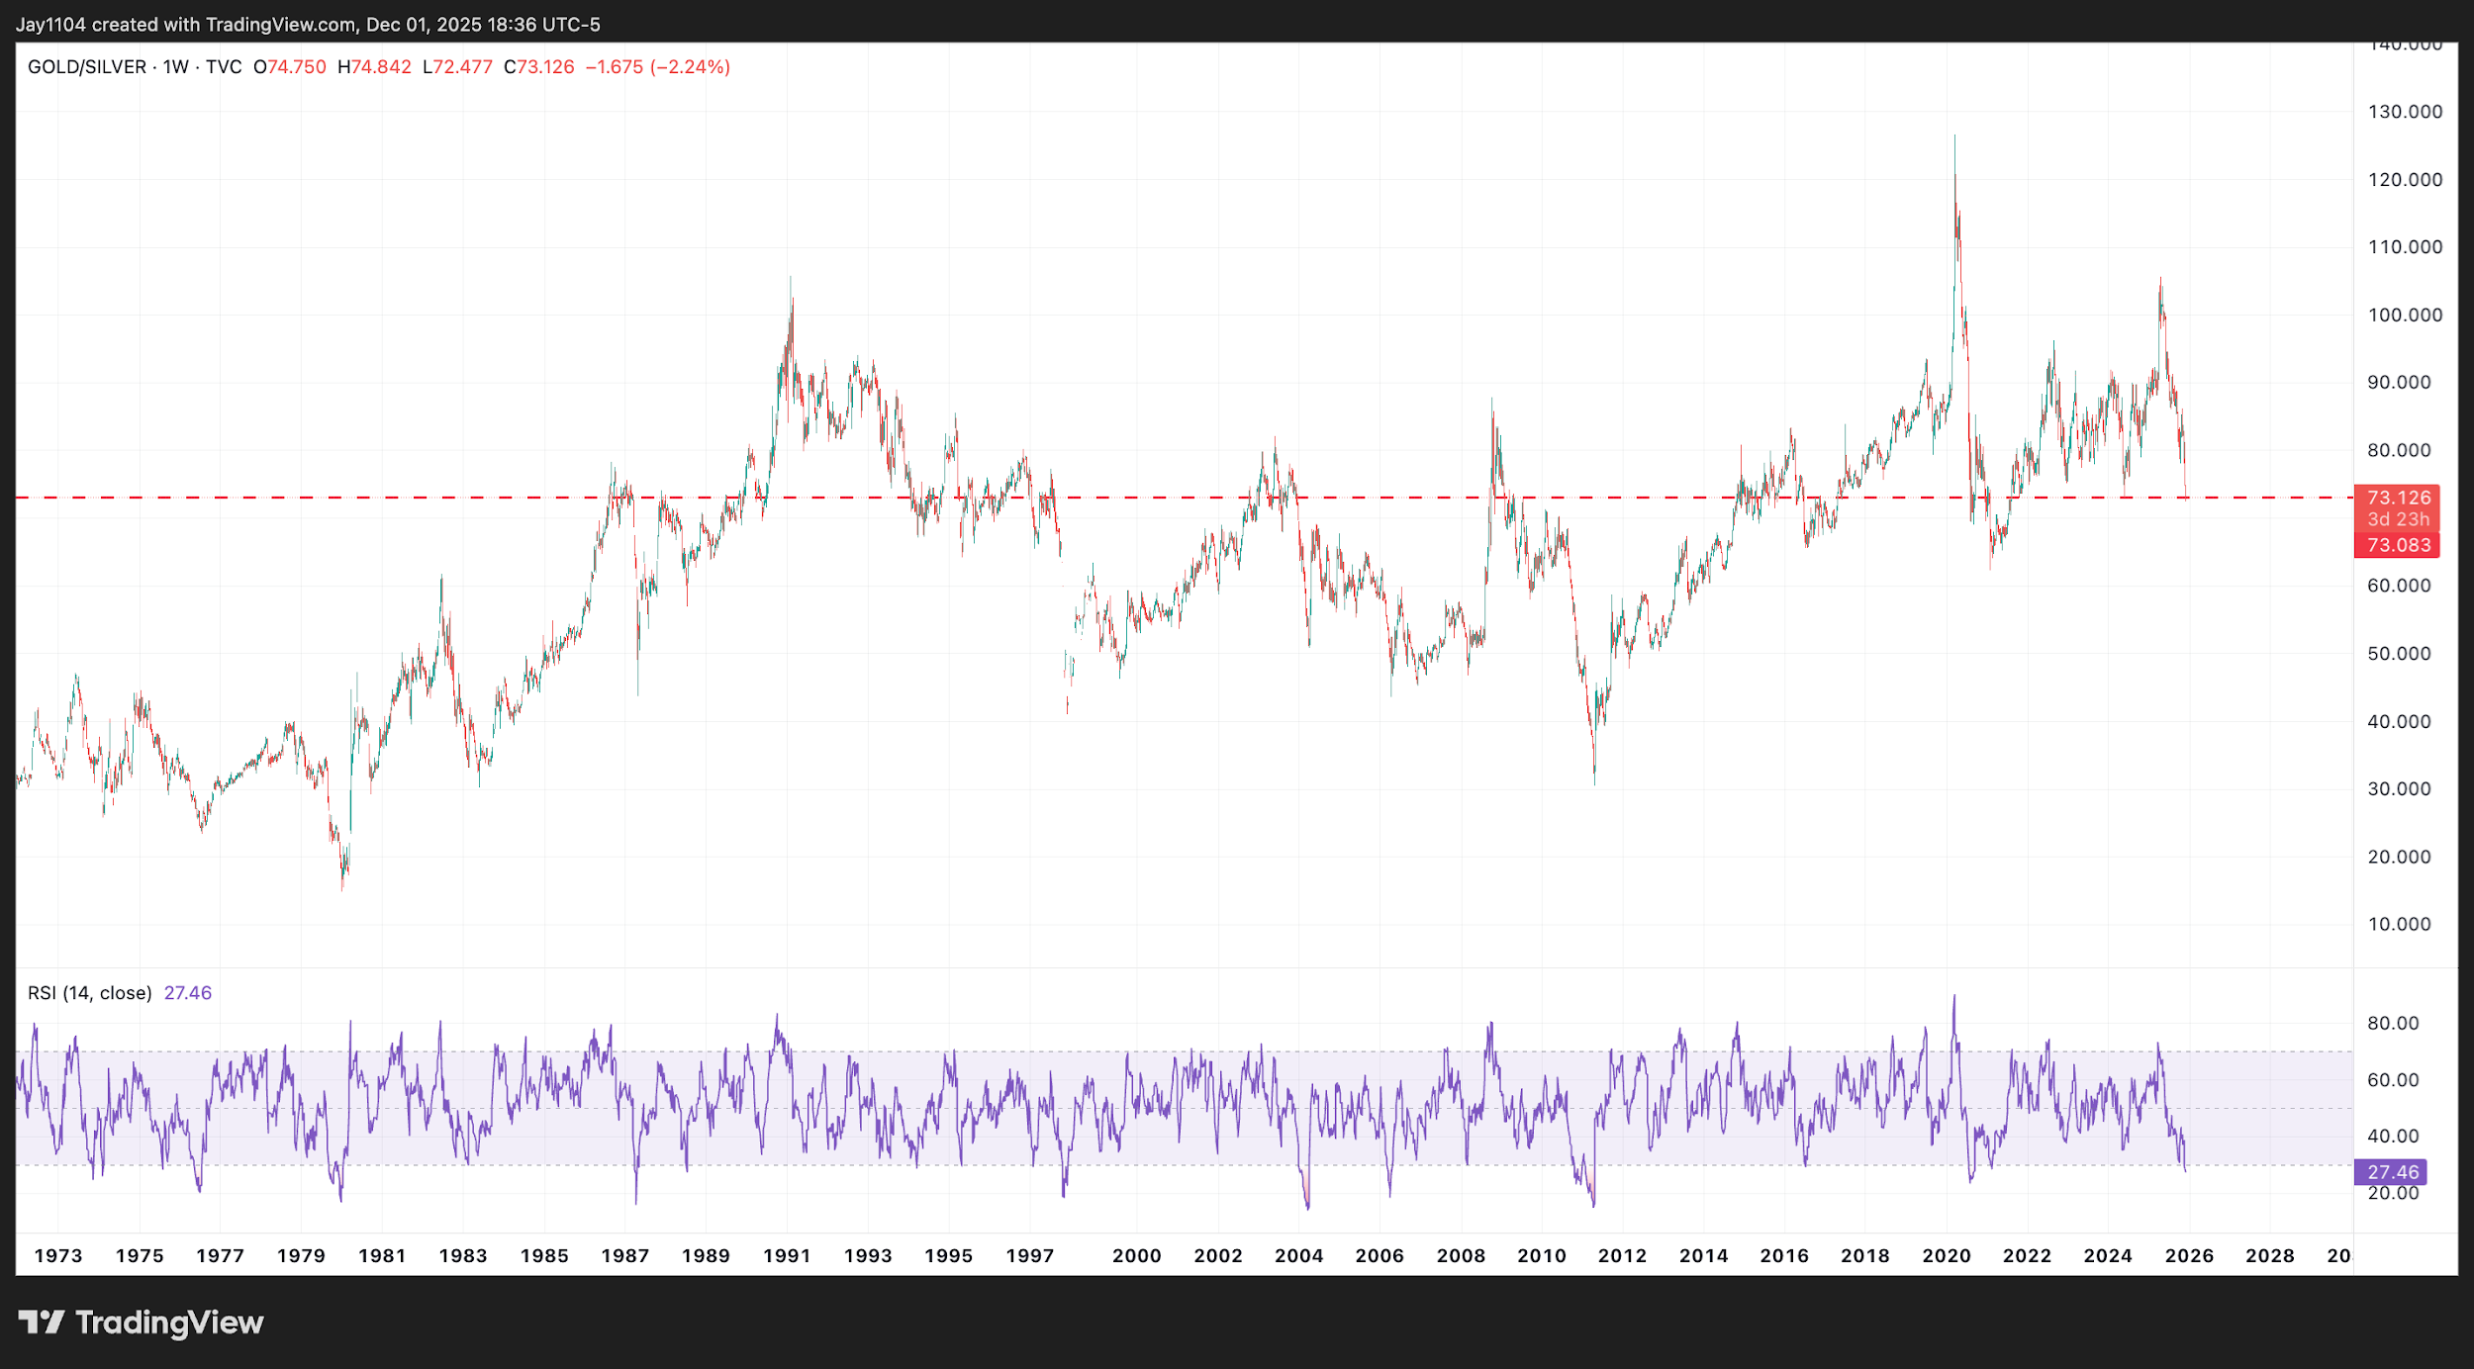This screenshot has width=2474, height=1369.
Task: Click the 1991 label on the time axis
Action: [x=787, y=1256]
